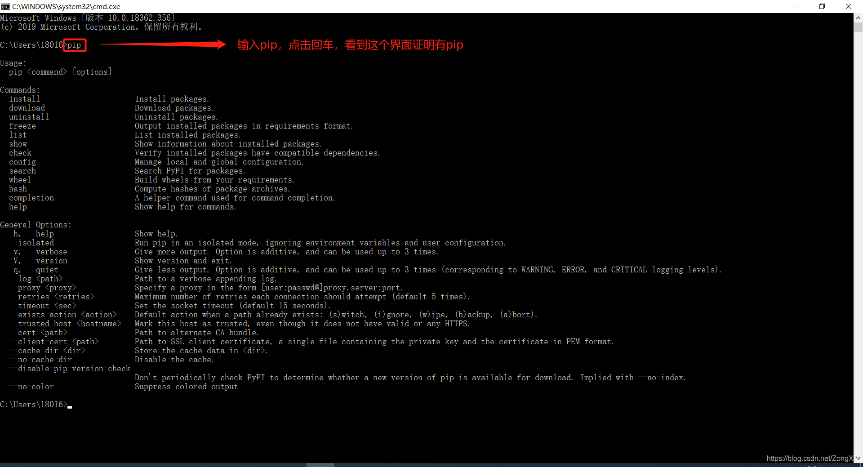Click the 'search' command text
Screen dimensions: 863x467
coord(22,171)
